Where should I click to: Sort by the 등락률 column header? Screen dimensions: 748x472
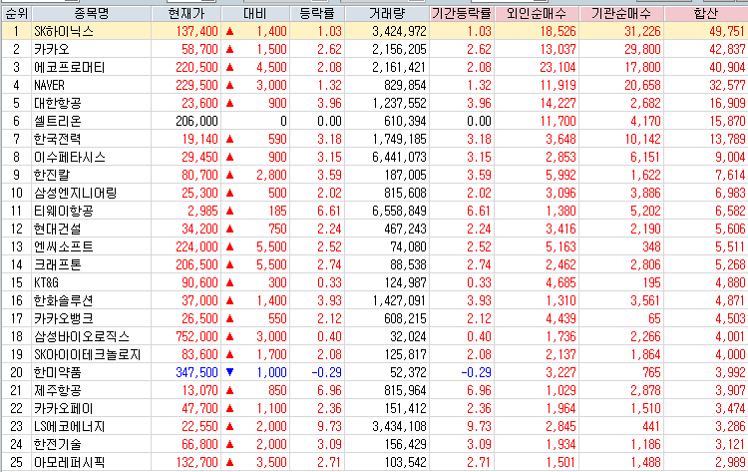[x=317, y=13]
